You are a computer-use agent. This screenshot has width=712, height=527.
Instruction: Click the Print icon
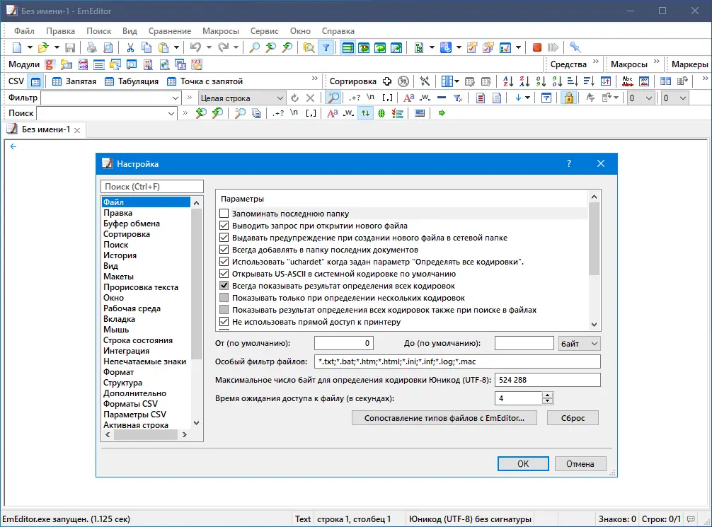tap(92, 47)
